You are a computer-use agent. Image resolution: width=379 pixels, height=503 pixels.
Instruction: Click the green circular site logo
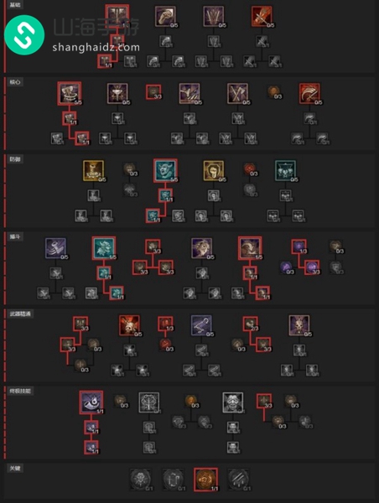(x=24, y=35)
